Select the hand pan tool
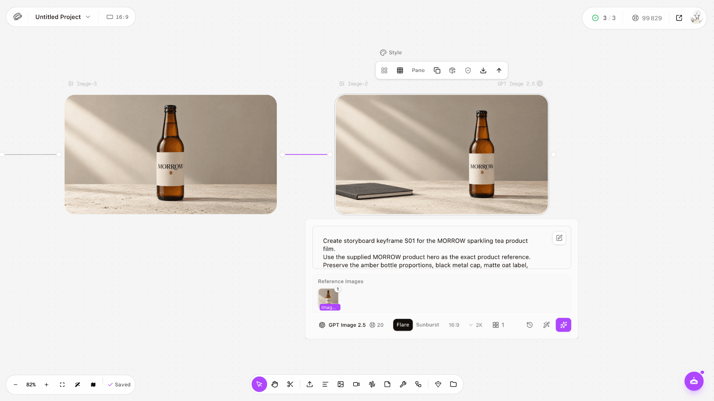The image size is (714, 401). 275,384
